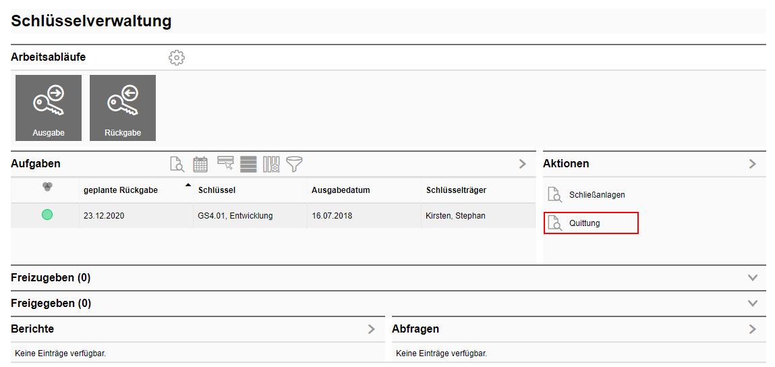Switch to stacked rows list view icon
The width and height of the screenshot is (775, 367).
click(249, 164)
